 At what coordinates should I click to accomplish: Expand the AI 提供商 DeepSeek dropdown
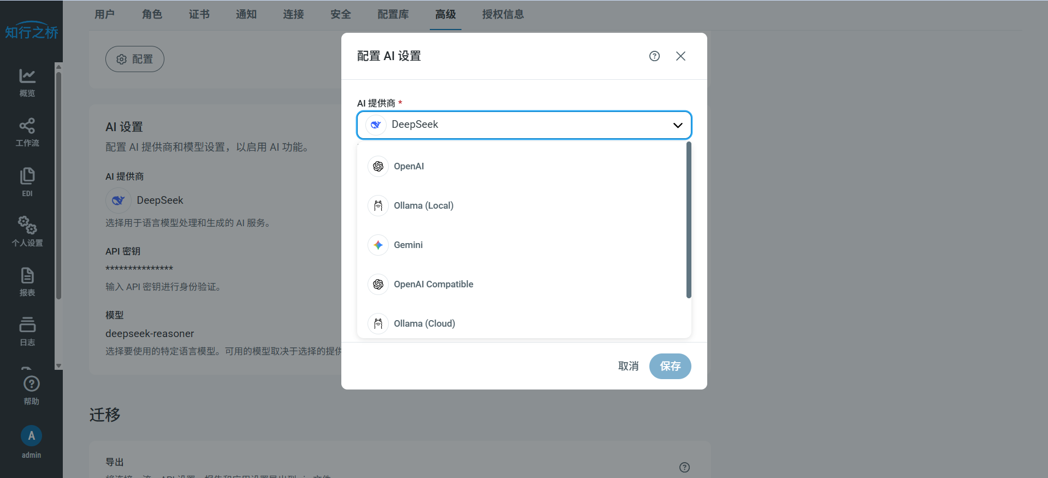click(524, 125)
